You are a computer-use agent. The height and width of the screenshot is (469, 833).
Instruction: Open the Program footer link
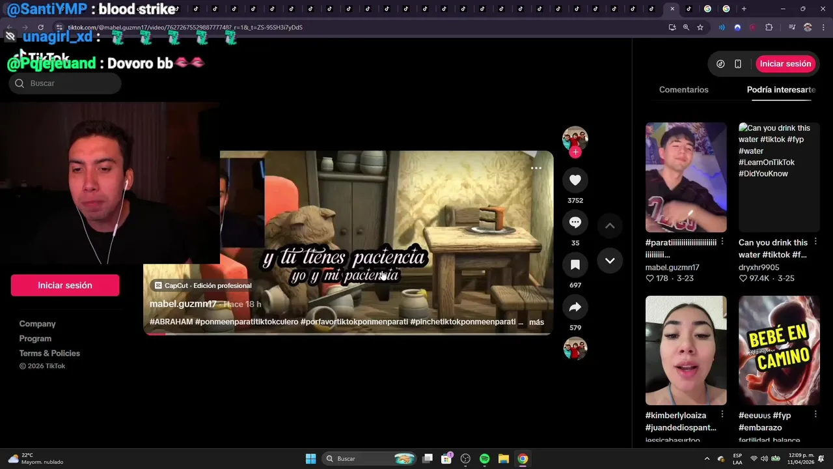(35, 339)
